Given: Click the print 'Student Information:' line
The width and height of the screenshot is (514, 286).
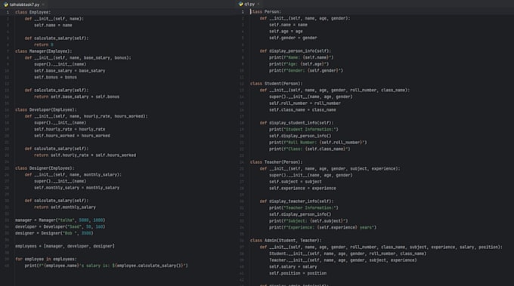Looking at the screenshot, I should (304, 130).
